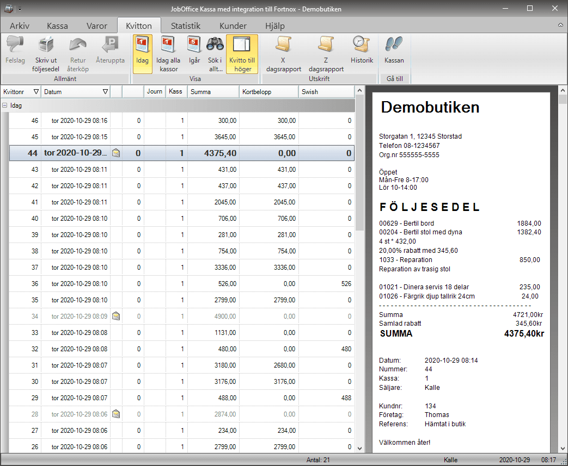The width and height of the screenshot is (568, 466).
Task: Select the Kvitton tab
Action: pyautogui.click(x=139, y=26)
